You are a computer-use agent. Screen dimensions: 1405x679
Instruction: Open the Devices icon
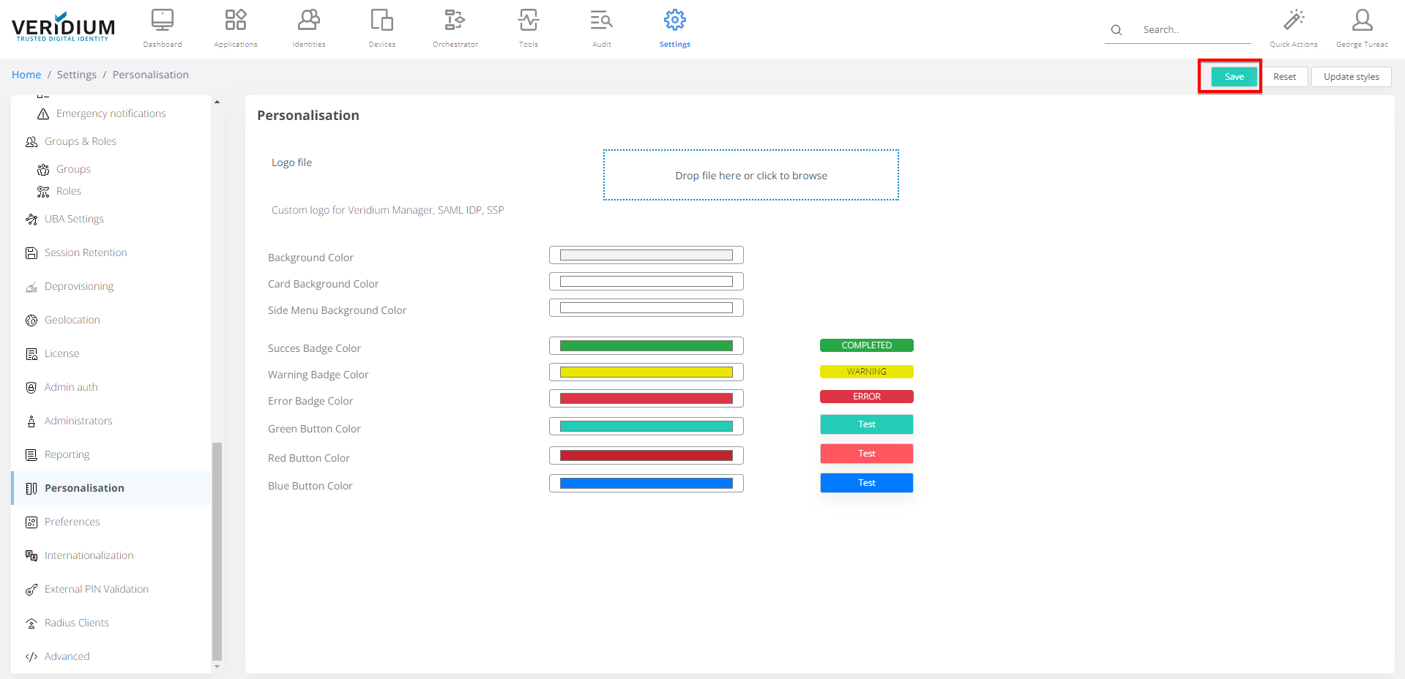(x=381, y=20)
